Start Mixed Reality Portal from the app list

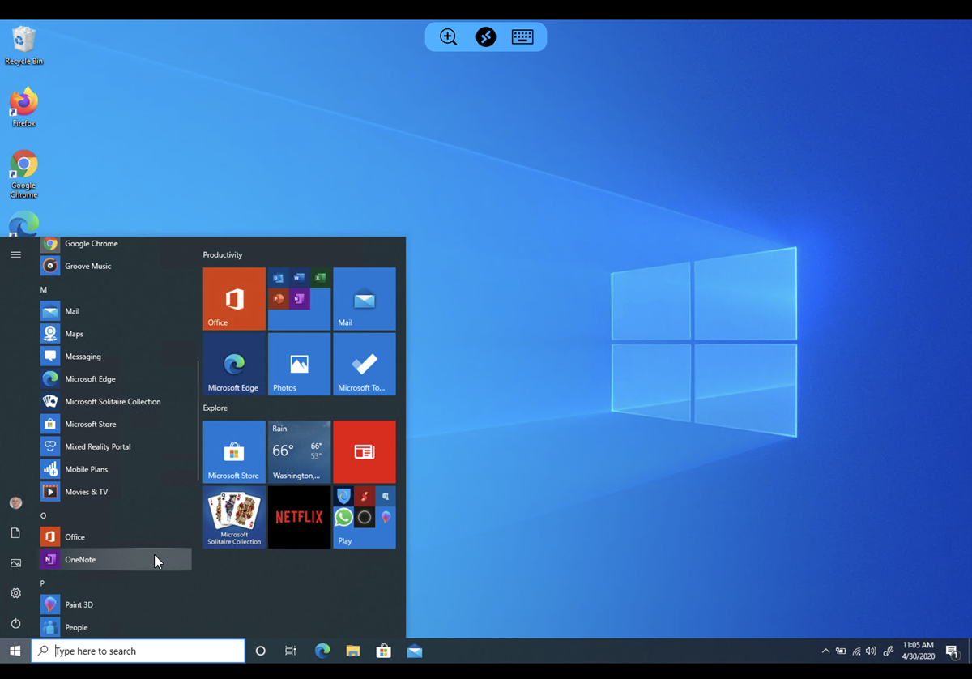116,447
